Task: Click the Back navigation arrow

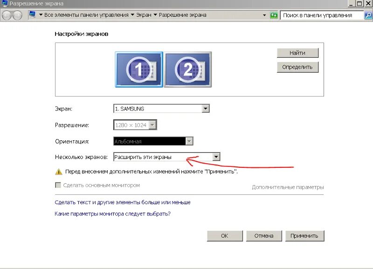Action: pos(7,15)
